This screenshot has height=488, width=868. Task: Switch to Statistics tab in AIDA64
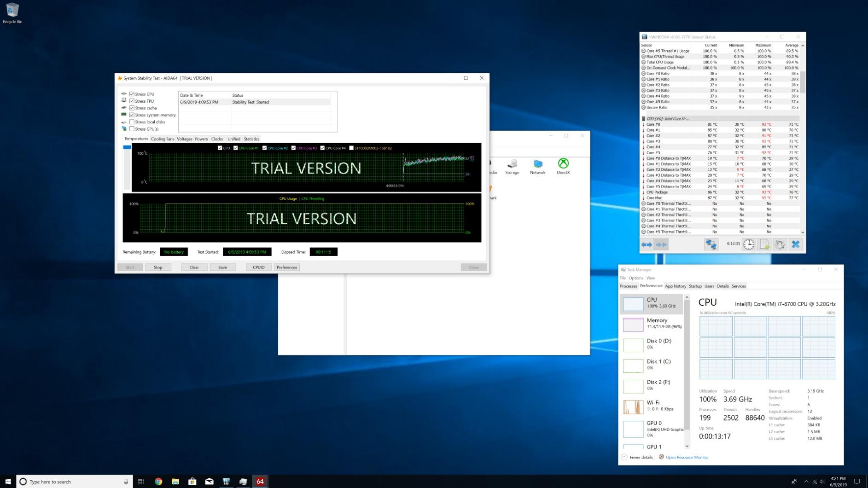tap(251, 139)
